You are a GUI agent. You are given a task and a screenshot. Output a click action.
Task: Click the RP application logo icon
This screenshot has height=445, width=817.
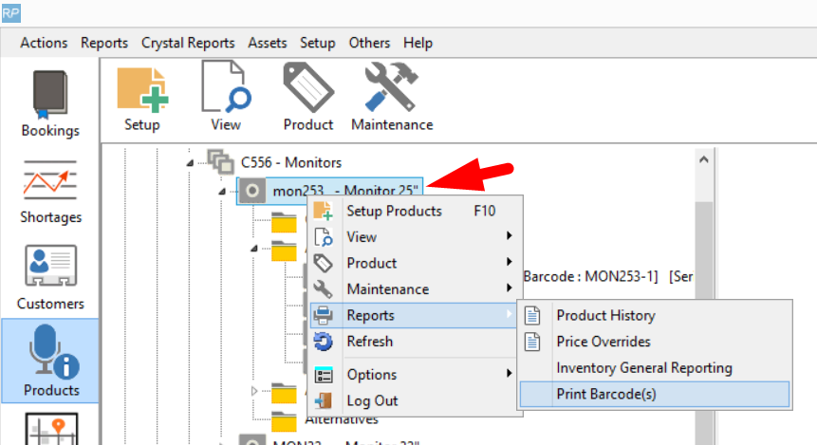[11, 12]
